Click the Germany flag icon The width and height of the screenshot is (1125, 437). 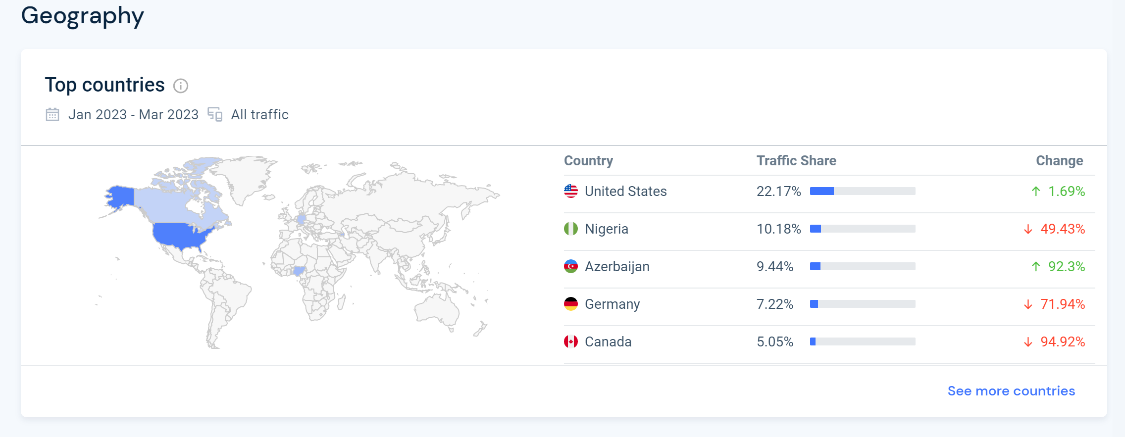tap(571, 304)
